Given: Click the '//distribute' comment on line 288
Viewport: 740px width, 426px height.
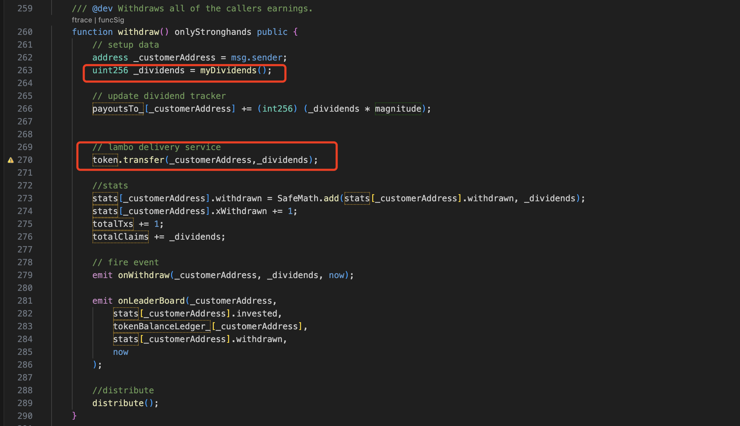Looking at the screenshot, I should tap(123, 390).
